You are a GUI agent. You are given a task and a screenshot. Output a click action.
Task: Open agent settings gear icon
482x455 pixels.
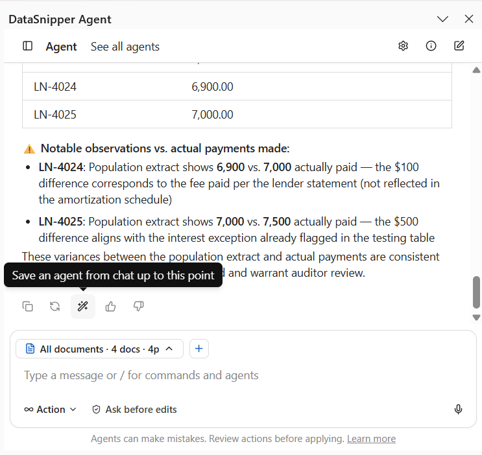(x=403, y=46)
